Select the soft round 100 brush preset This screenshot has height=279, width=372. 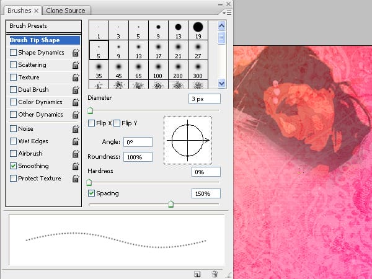click(158, 70)
